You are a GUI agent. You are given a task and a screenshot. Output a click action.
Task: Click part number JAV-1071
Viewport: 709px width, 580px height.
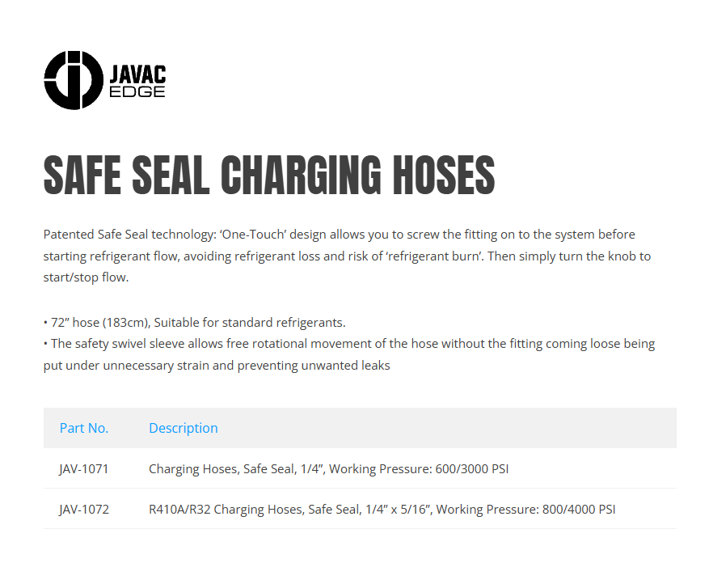coord(84,468)
